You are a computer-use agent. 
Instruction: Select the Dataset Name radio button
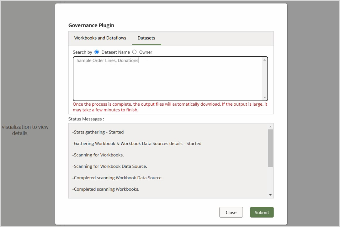point(96,52)
